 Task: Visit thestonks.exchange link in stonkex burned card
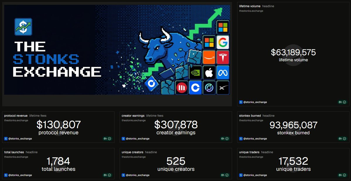point(251,120)
